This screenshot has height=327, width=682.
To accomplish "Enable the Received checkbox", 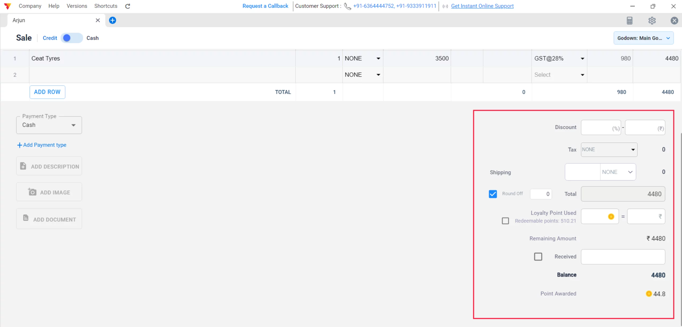I will [538, 257].
